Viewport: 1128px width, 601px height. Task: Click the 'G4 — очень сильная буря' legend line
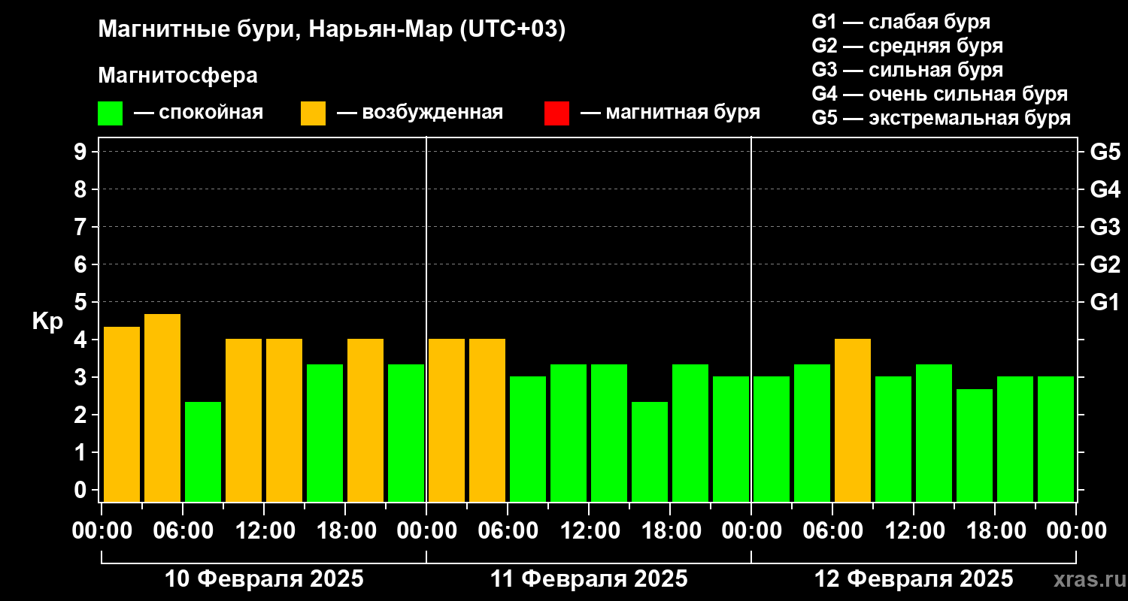pos(940,94)
